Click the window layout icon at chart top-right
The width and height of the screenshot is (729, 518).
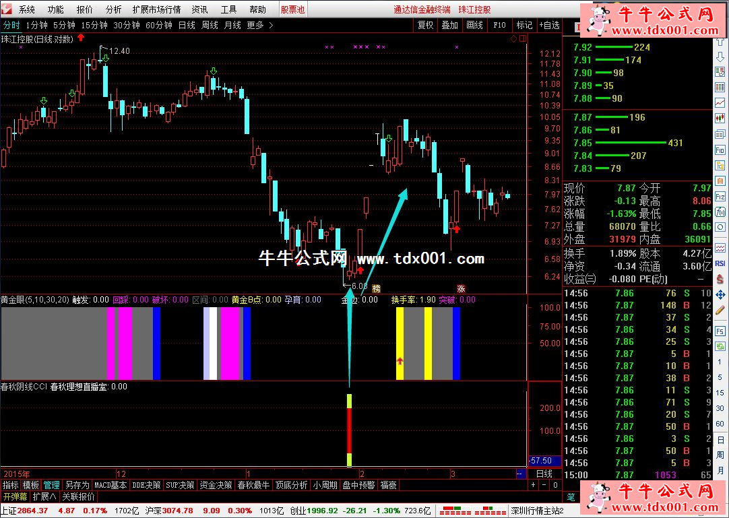pyautogui.click(x=523, y=39)
